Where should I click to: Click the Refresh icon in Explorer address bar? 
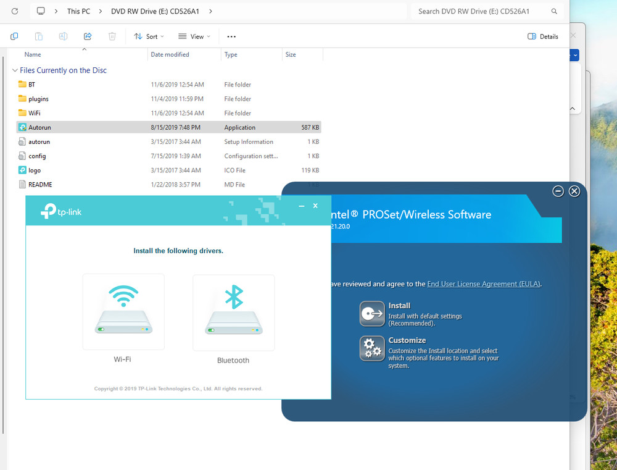point(15,11)
